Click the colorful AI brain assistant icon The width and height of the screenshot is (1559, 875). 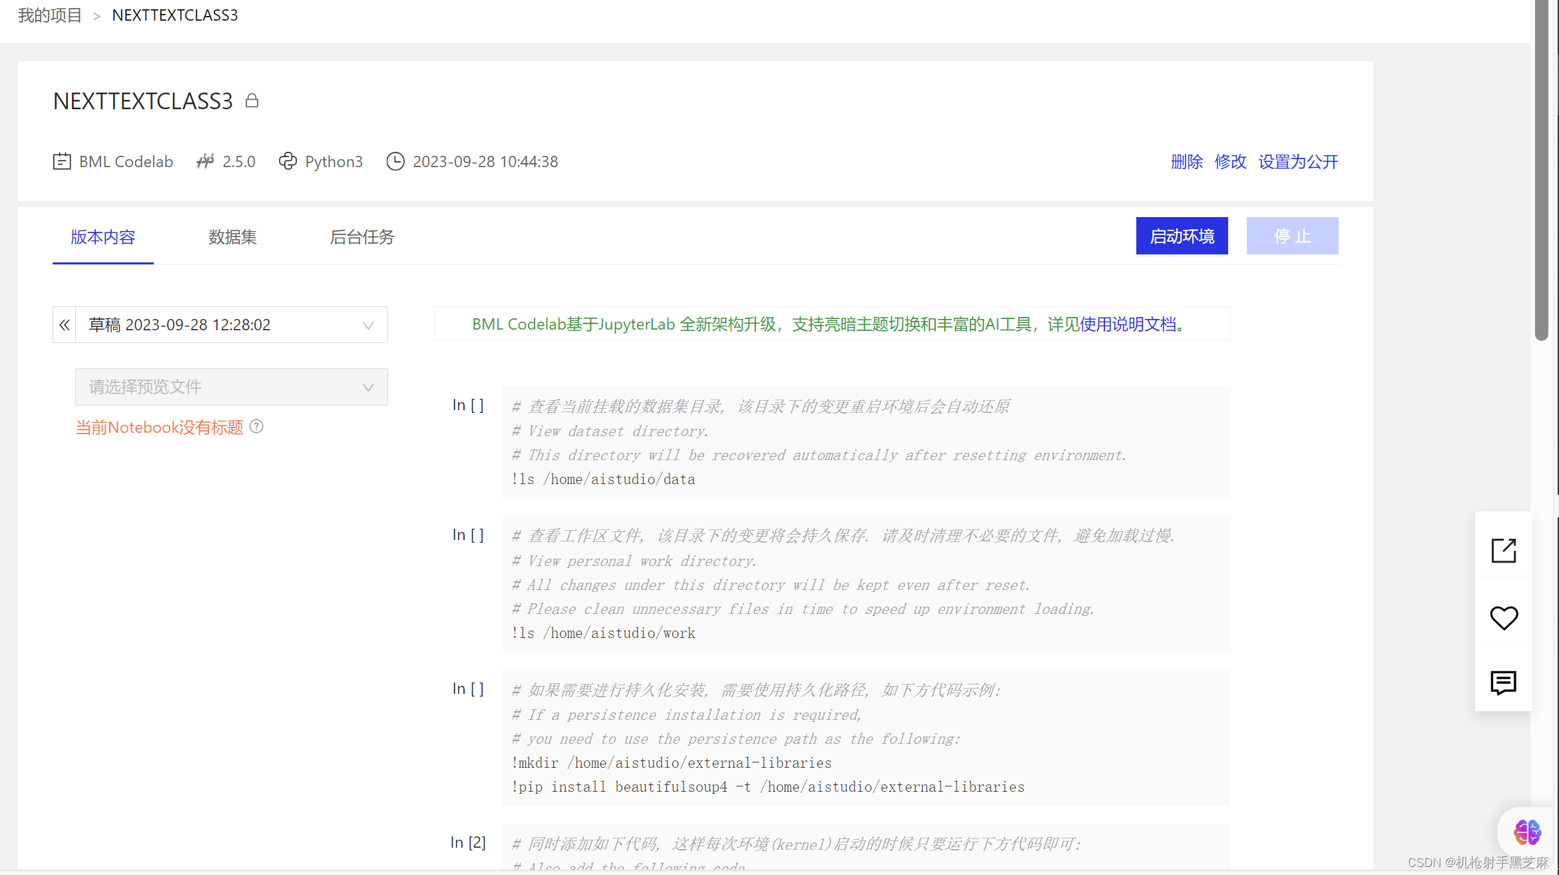click(1526, 832)
